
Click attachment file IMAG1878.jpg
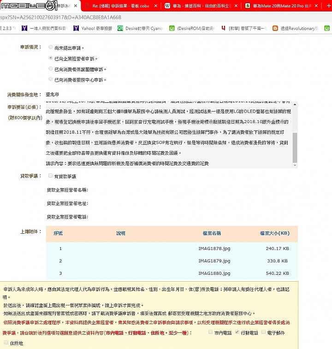[x=214, y=248]
